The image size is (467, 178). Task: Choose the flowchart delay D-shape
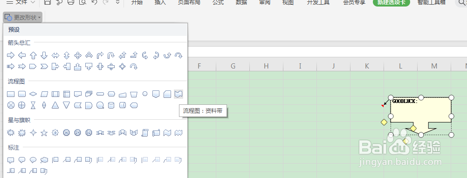coord(89,105)
